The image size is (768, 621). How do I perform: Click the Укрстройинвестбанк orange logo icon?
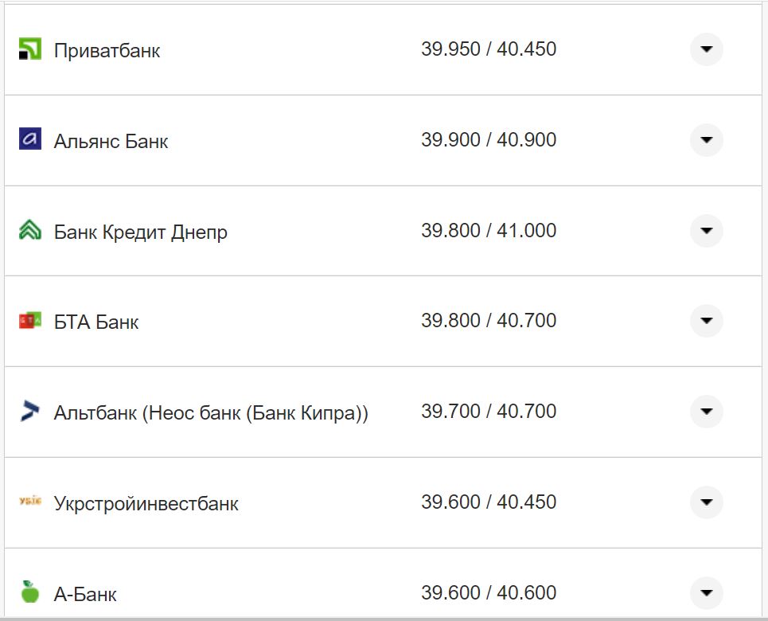pyautogui.click(x=29, y=502)
